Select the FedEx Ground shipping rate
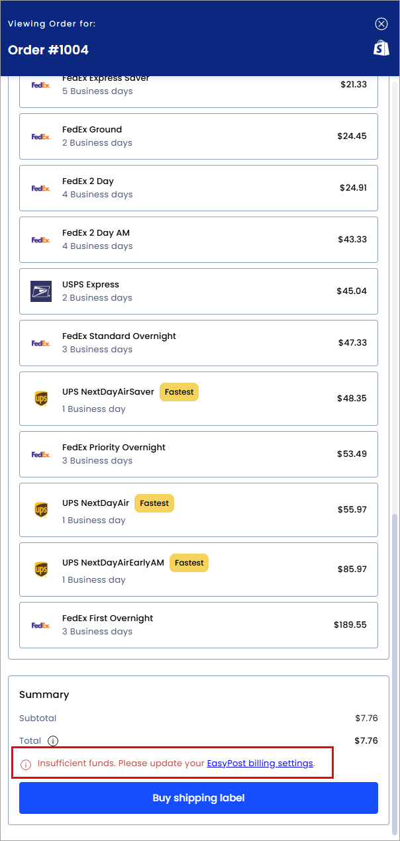 (x=199, y=136)
